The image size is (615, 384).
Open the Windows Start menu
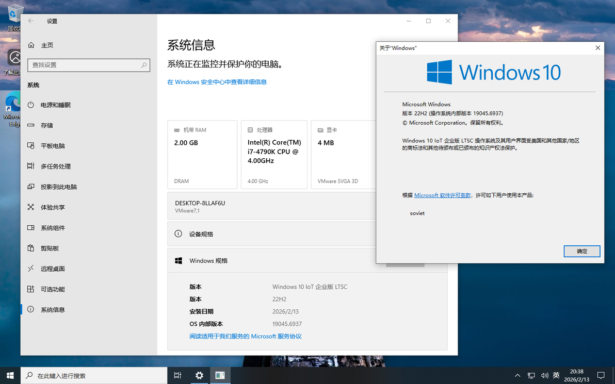point(10,375)
